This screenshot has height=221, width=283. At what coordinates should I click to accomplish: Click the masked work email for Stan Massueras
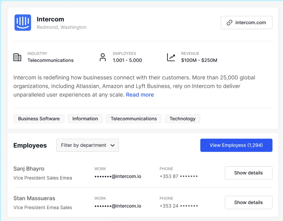(118, 206)
